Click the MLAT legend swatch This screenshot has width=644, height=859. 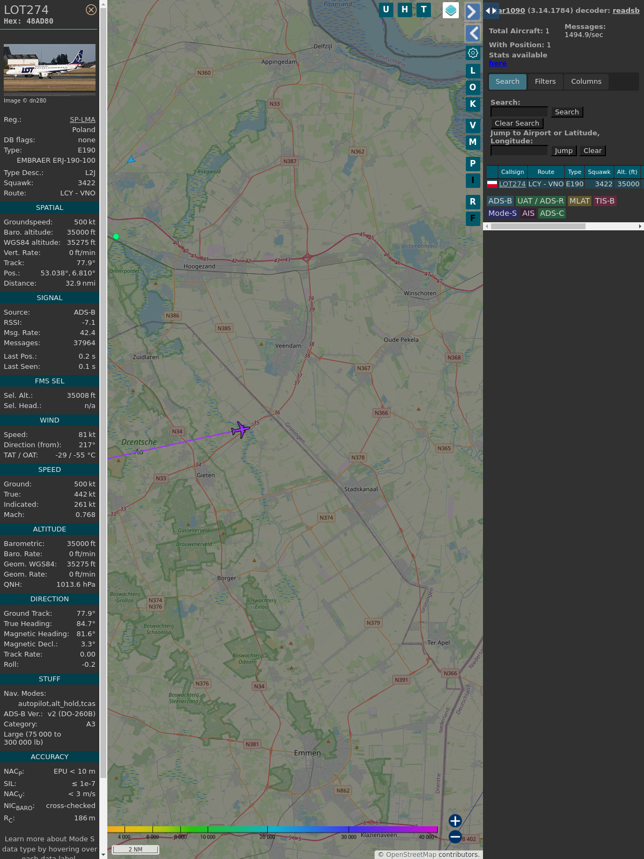point(580,201)
